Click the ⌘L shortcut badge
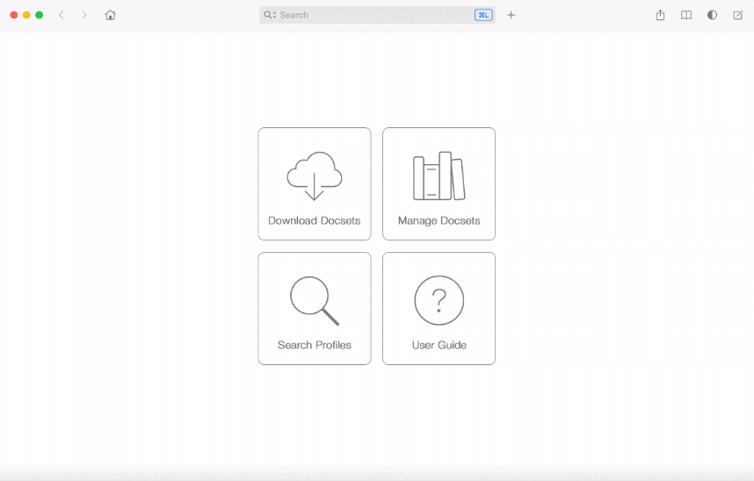 coord(483,15)
